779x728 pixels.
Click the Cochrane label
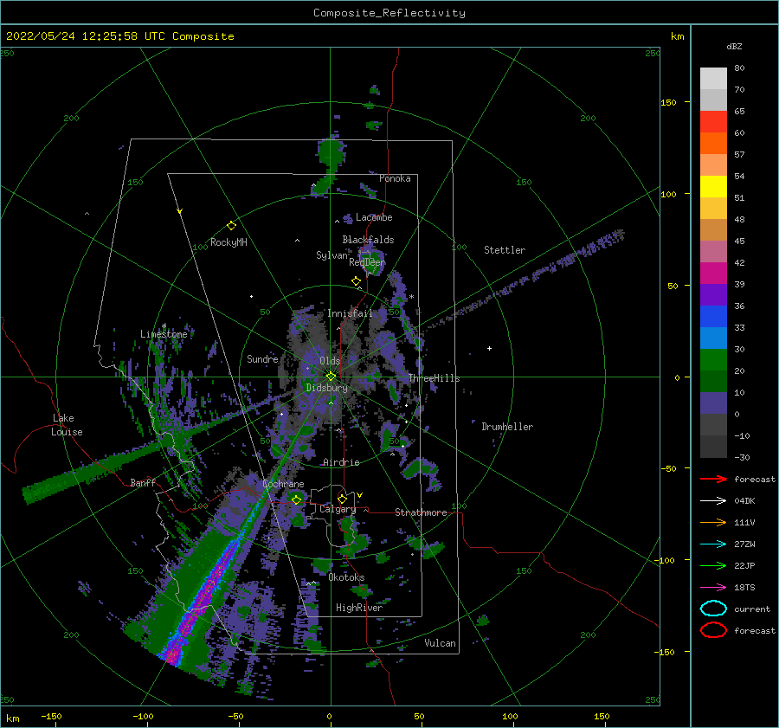click(283, 484)
